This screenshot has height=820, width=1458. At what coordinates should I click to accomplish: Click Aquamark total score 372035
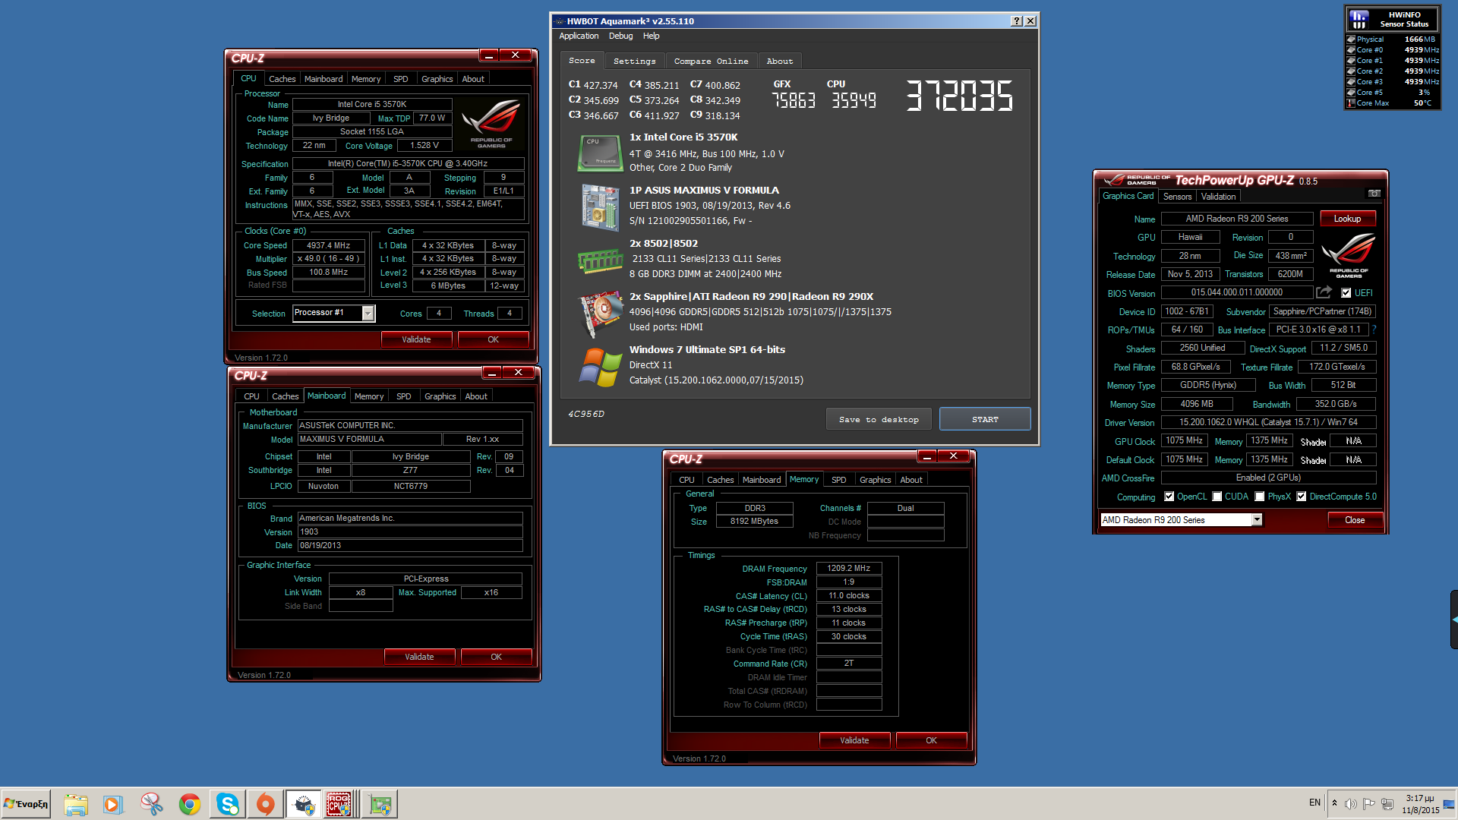click(x=959, y=96)
